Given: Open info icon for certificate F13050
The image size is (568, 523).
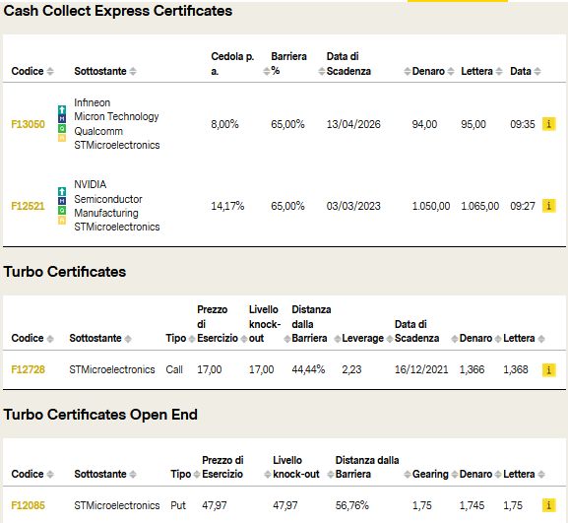Looking at the screenshot, I should pos(548,124).
